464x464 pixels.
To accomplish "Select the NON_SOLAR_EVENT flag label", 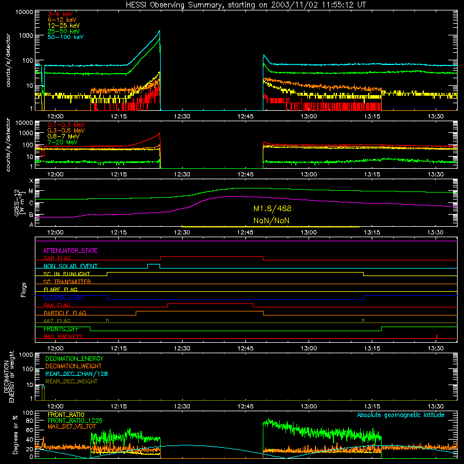I will click(x=70, y=266).
